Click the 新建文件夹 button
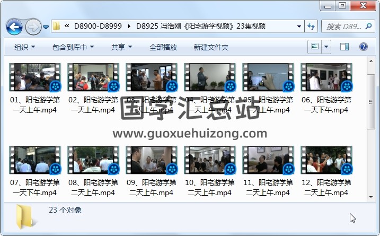The image size is (380, 236). [x=211, y=47]
